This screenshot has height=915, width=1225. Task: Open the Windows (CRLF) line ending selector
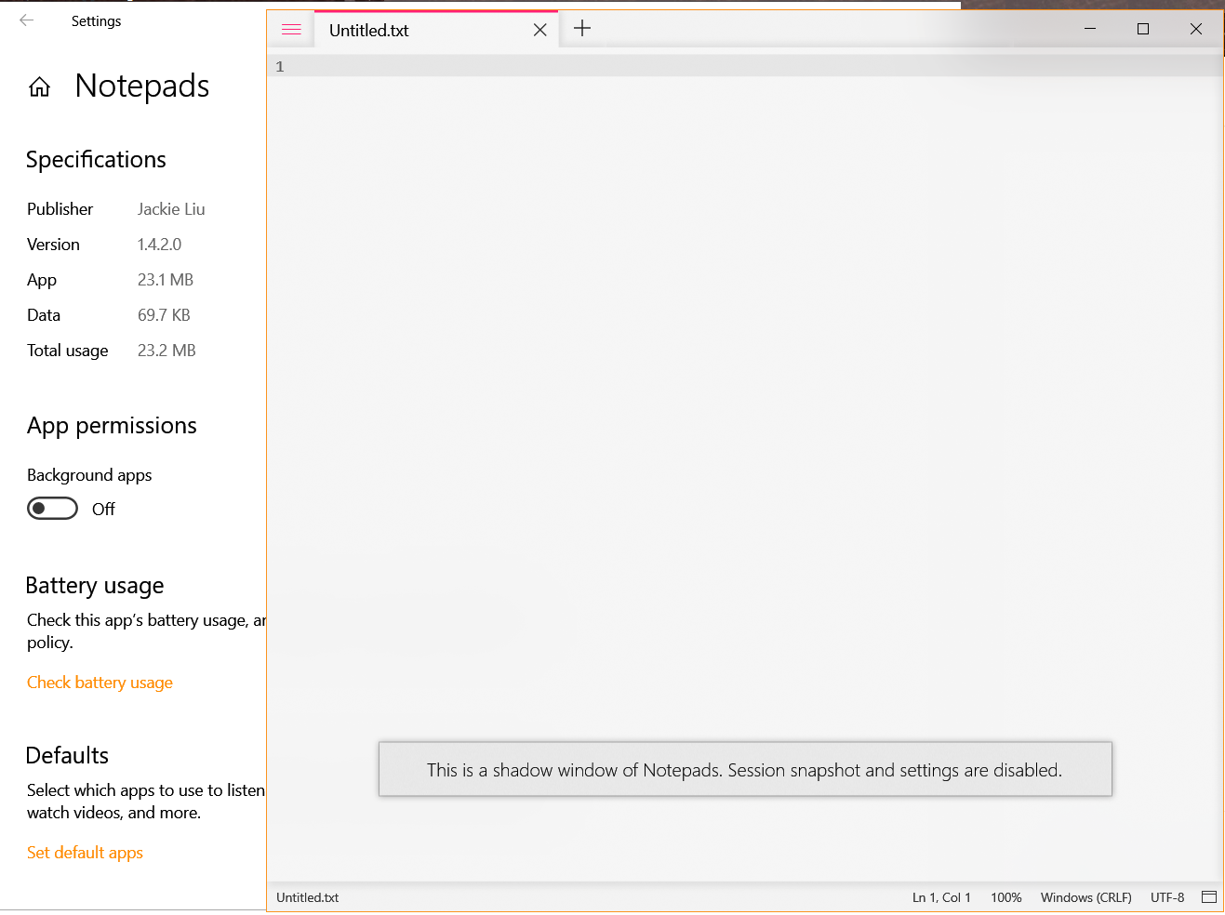1085,896
